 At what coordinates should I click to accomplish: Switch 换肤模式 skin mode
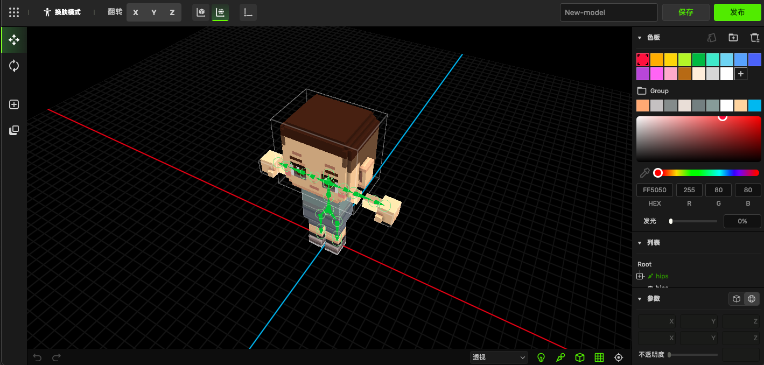[x=62, y=12]
